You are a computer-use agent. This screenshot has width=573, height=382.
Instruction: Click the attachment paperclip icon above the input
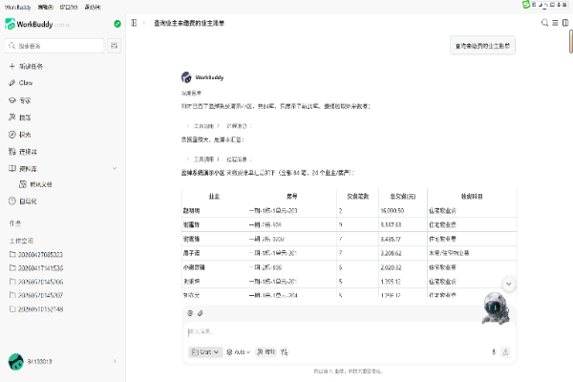[x=201, y=313]
